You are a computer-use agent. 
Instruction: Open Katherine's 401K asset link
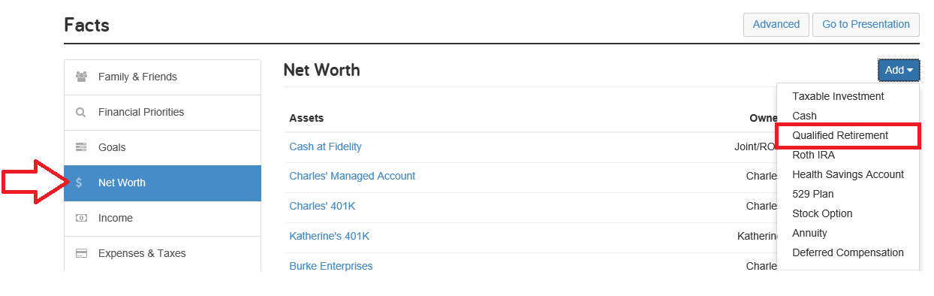(329, 236)
